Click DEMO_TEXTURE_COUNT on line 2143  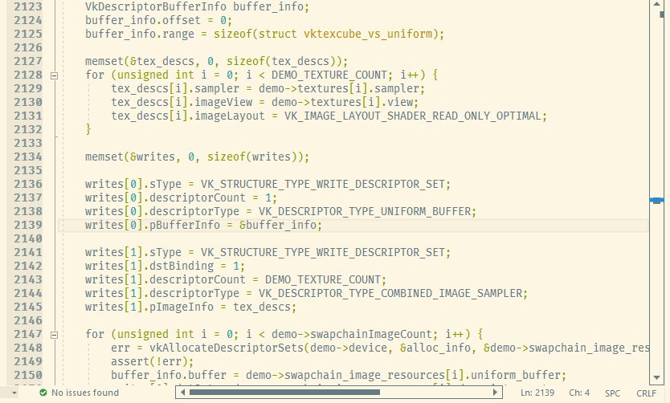(323, 280)
